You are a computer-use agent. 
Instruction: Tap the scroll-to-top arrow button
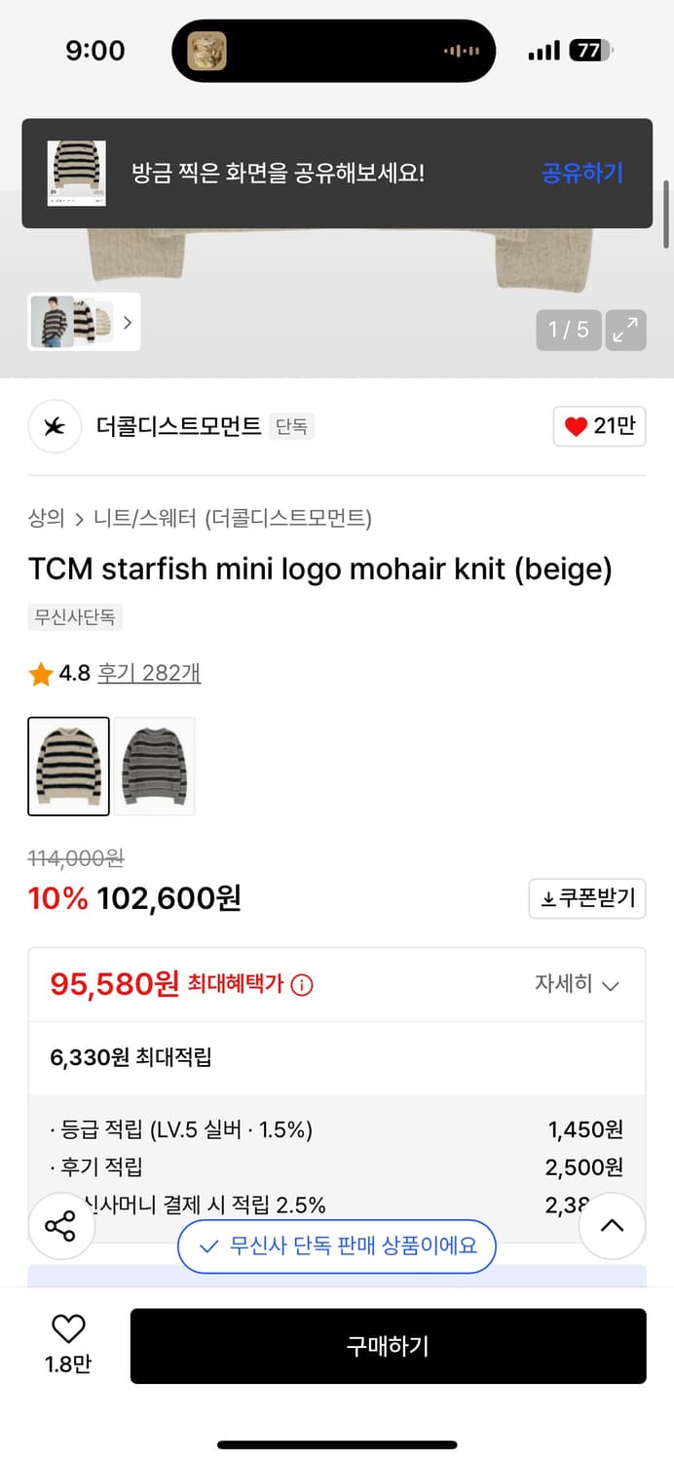coord(612,1225)
